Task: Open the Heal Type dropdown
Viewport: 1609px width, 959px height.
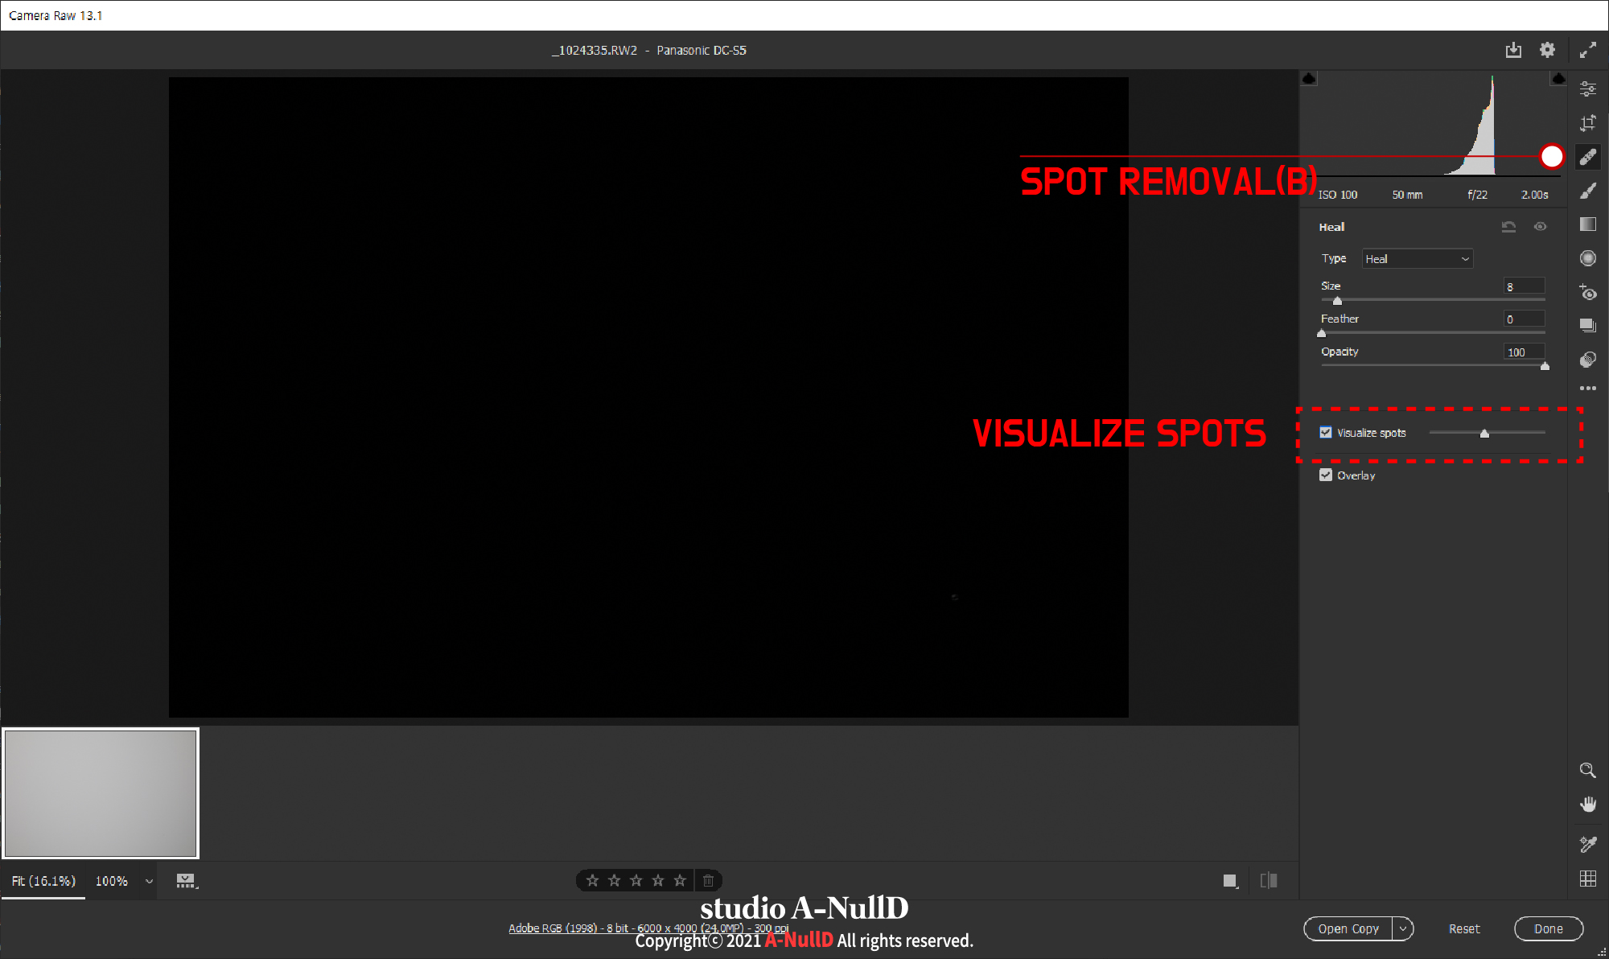Action: click(1417, 259)
